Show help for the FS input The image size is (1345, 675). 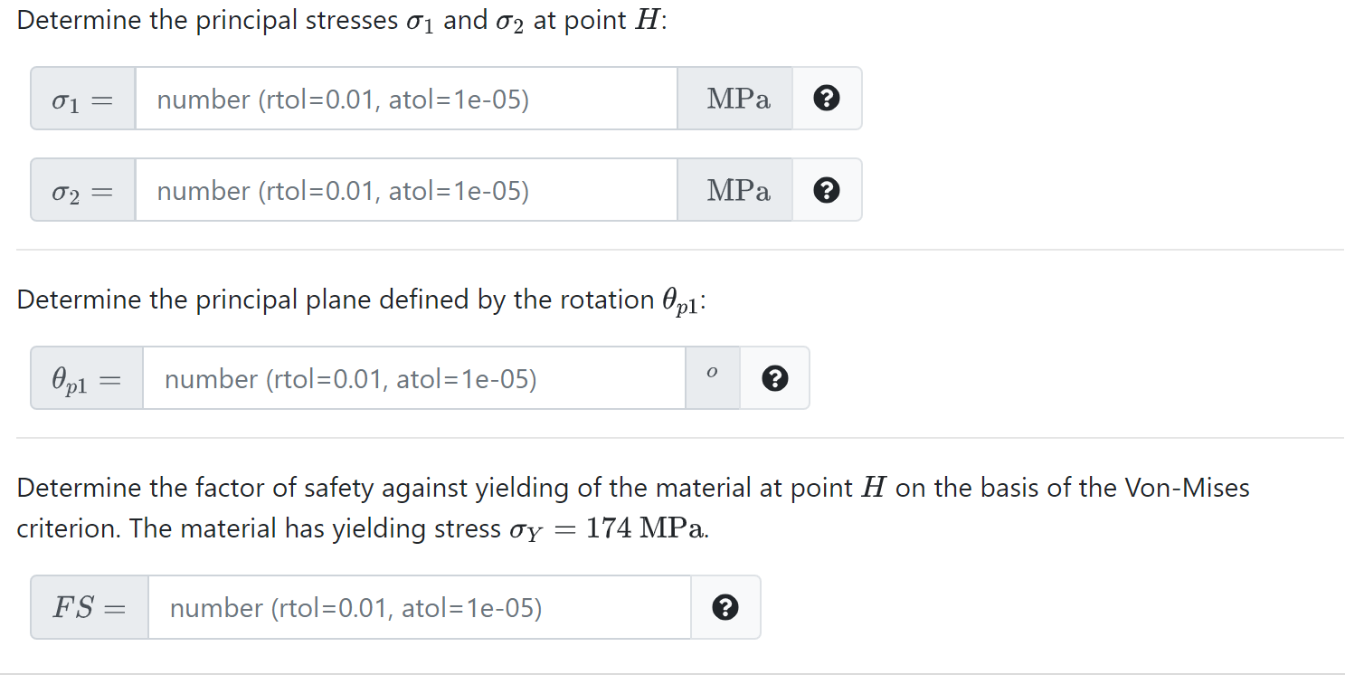(725, 607)
